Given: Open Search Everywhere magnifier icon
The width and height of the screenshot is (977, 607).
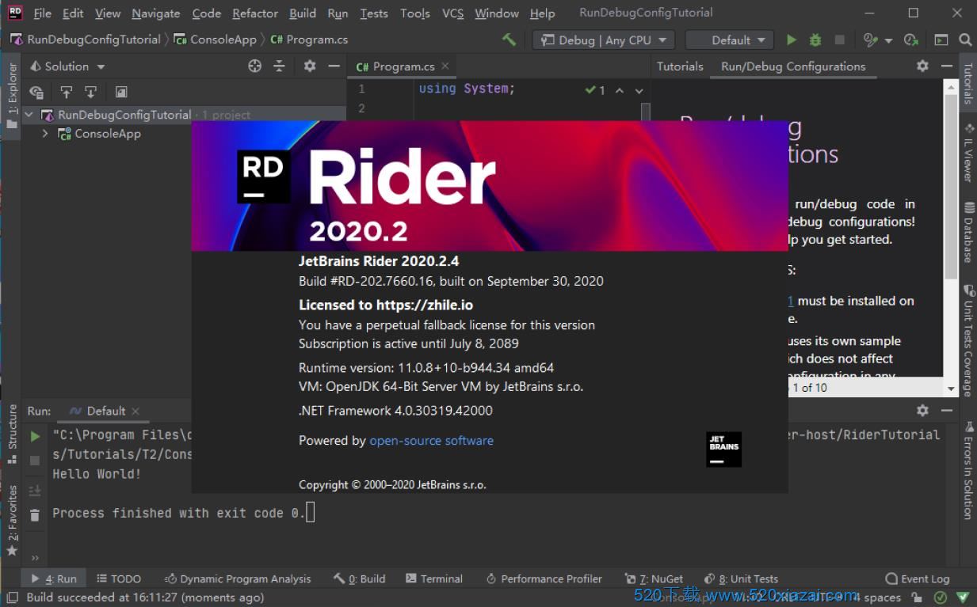Looking at the screenshot, I should 965,40.
